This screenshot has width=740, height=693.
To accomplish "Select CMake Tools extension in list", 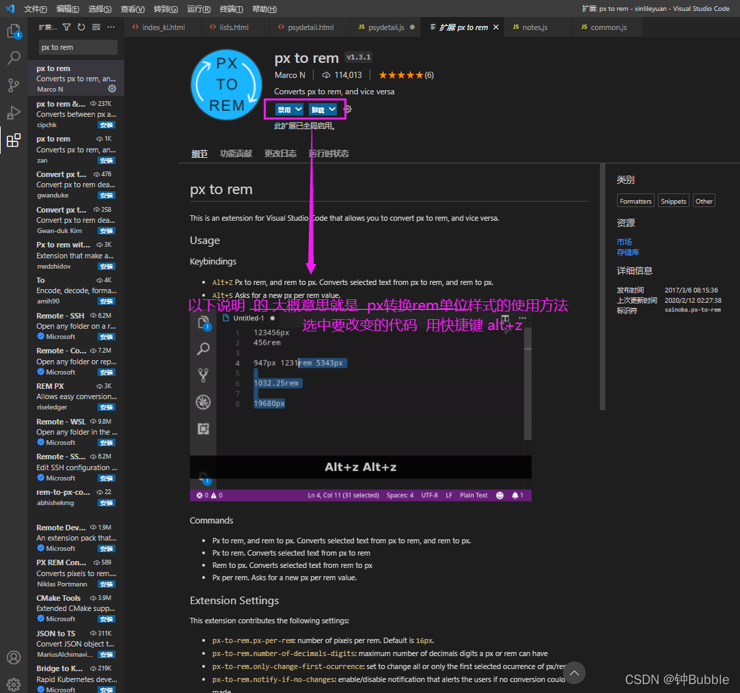I will point(76,608).
